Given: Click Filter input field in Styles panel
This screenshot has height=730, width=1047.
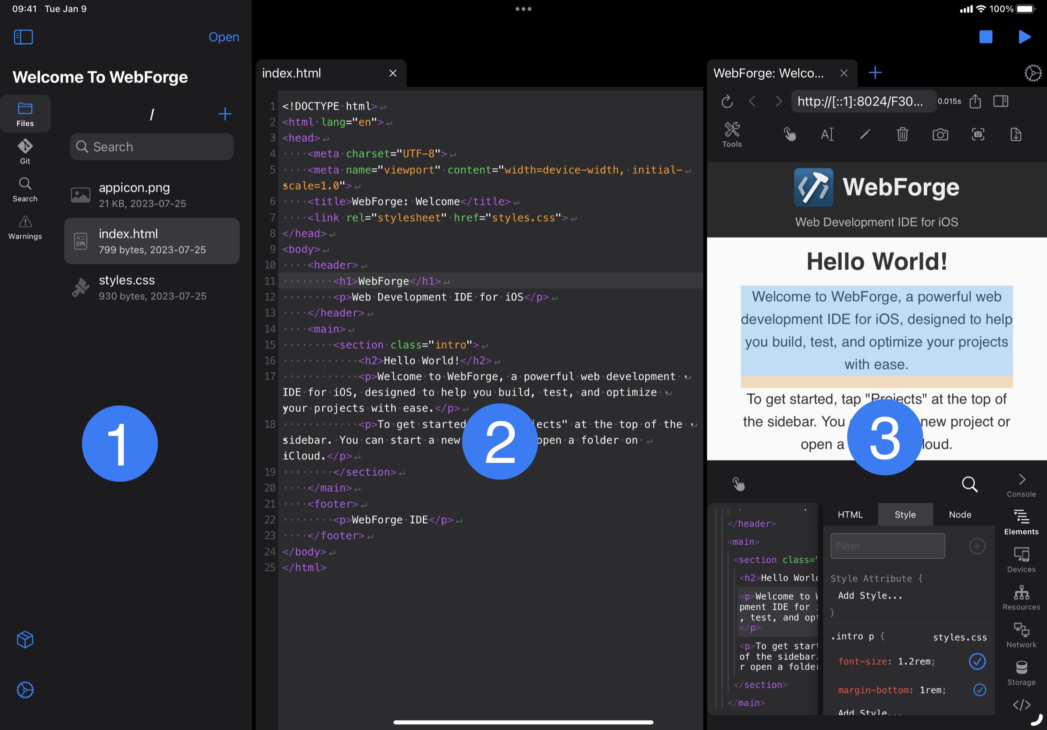Looking at the screenshot, I should [x=886, y=546].
